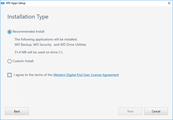The height and width of the screenshot is (120, 173).
Task: Click the Installation Type heading
Action: coord(28,17)
